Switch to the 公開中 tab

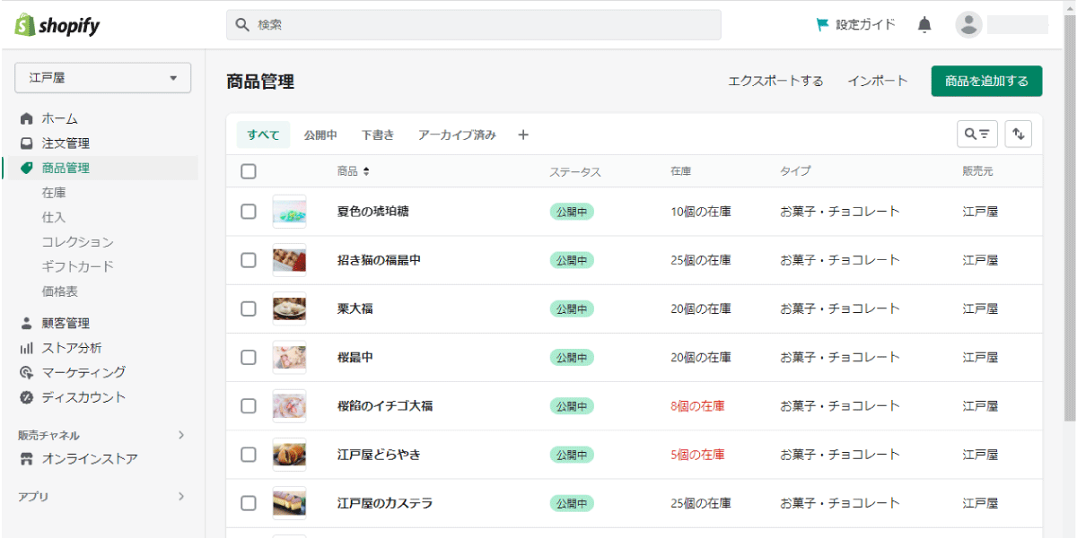point(320,135)
